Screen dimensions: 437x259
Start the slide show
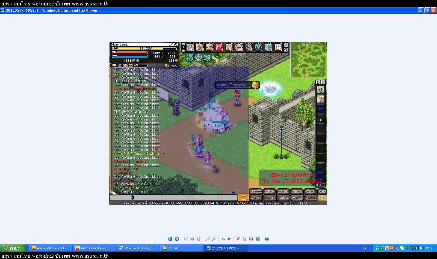[x=199, y=239]
